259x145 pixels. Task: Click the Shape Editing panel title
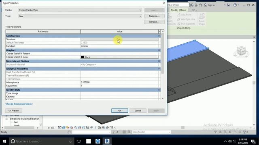(183, 28)
